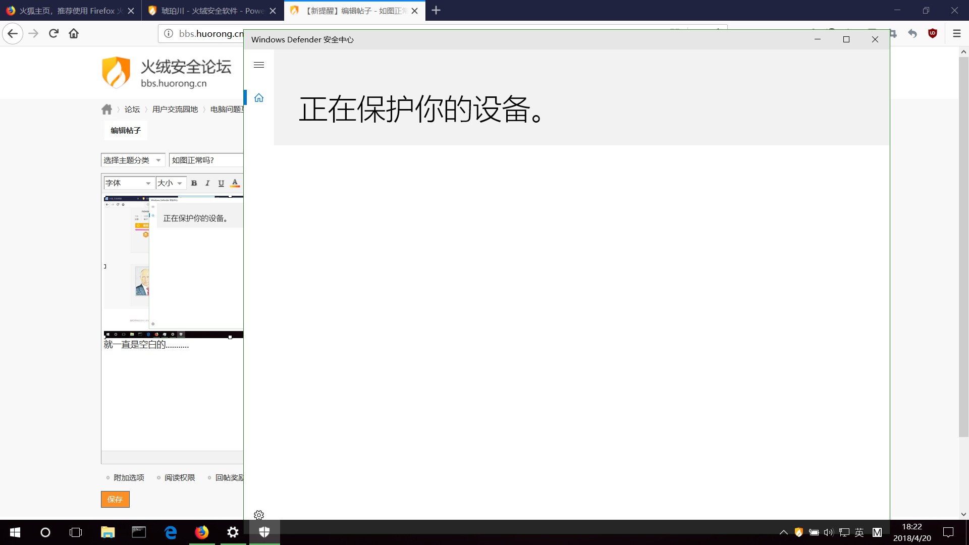
Task: Open the Huorong icon in system tray
Action: coord(798,532)
